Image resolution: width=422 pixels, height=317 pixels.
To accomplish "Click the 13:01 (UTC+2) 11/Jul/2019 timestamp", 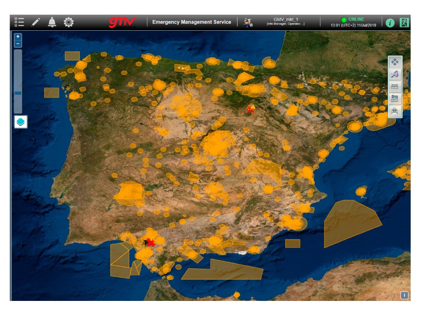I will [353, 26].
